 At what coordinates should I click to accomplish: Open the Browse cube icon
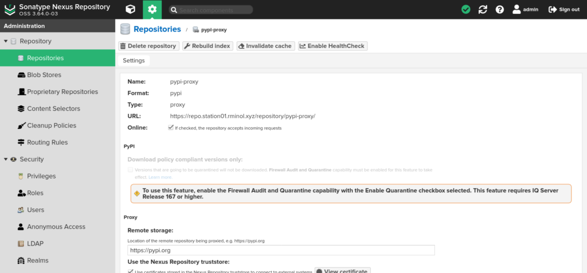[130, 9]
